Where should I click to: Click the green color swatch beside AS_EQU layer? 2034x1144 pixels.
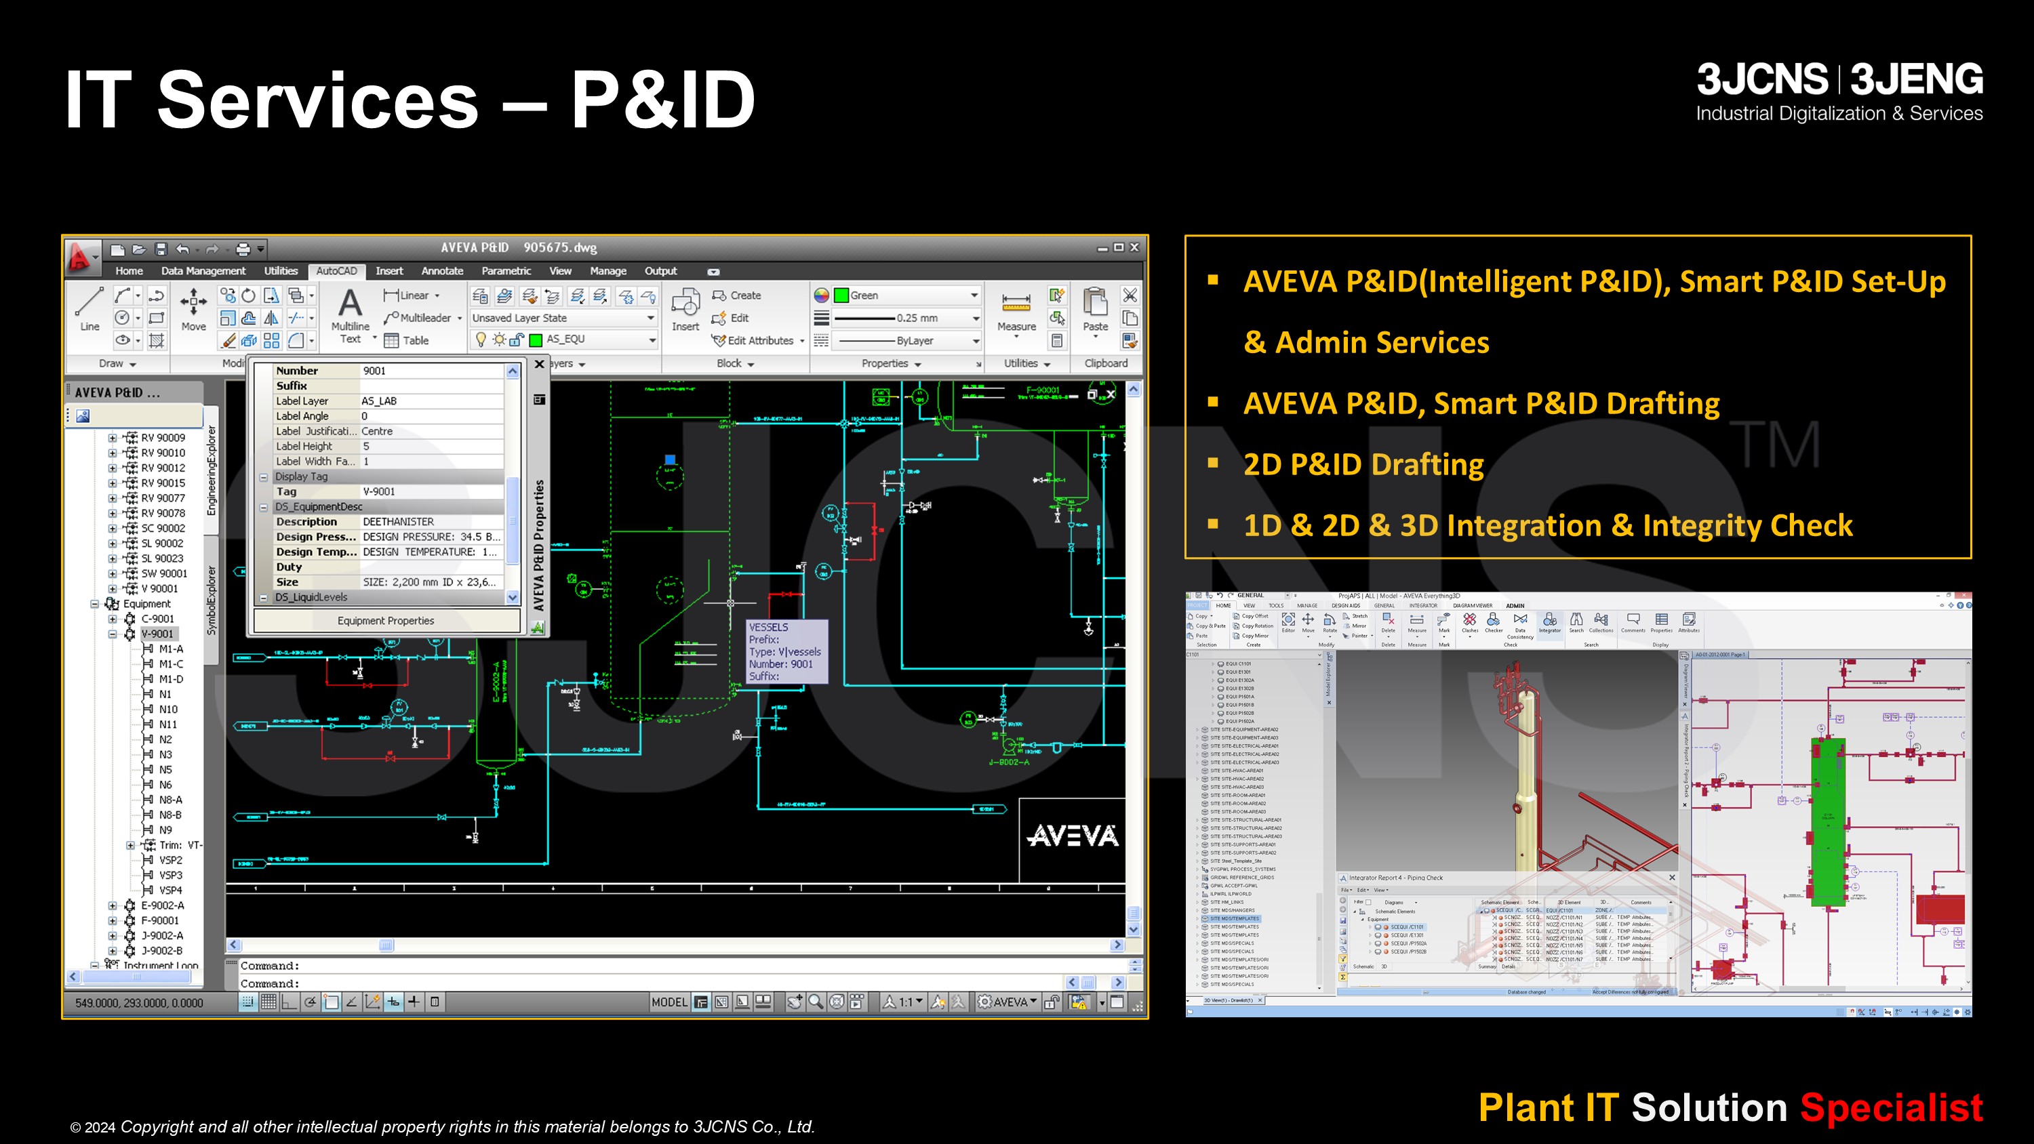click(536, 340)
